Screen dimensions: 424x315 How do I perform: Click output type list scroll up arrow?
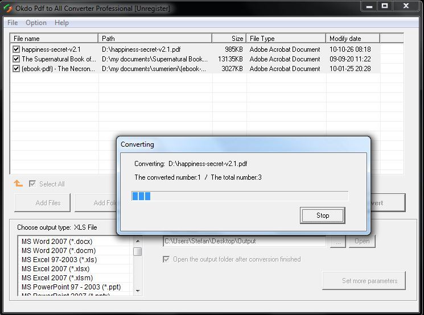pyautogui.click(x=138, y=241)
